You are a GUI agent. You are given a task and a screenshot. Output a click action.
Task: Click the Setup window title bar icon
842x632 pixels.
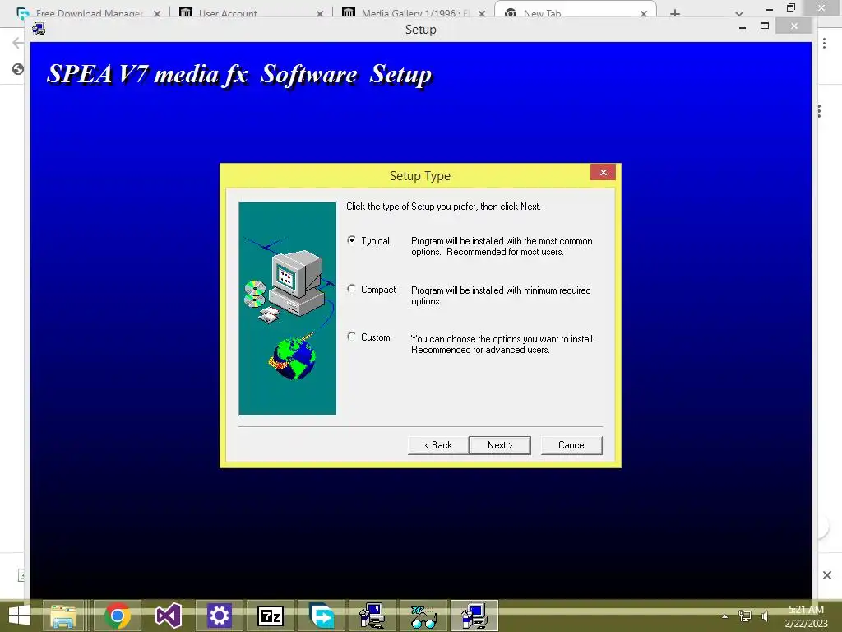coord(38,29)
